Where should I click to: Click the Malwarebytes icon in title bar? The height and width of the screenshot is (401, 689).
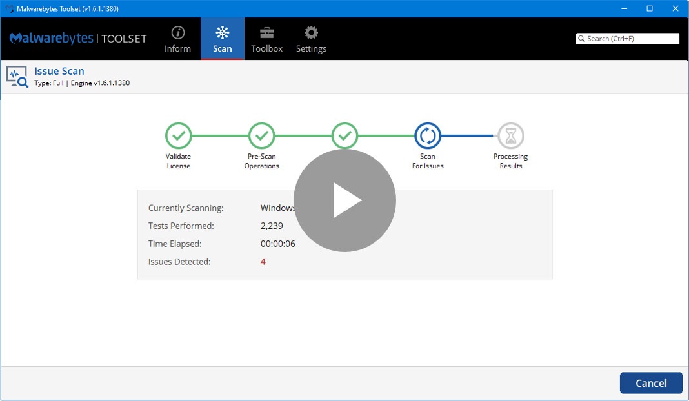(x=8, y=8)
